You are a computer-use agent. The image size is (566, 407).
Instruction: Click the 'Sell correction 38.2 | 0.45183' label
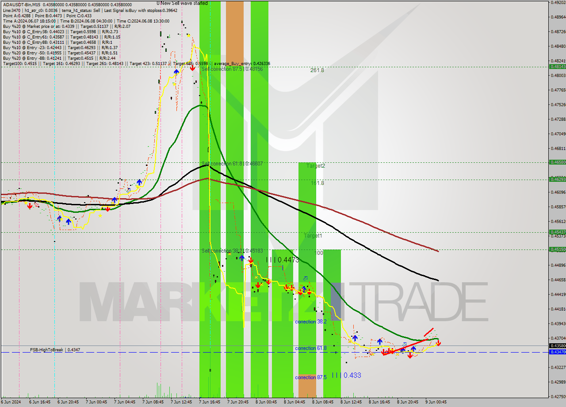coord(232,251)
